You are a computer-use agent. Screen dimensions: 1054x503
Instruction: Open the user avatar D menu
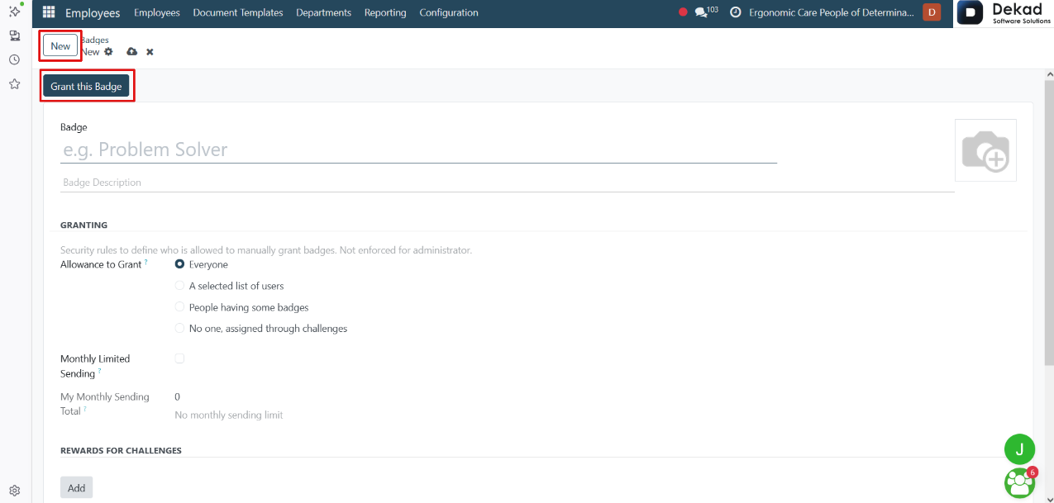(932, 12)
